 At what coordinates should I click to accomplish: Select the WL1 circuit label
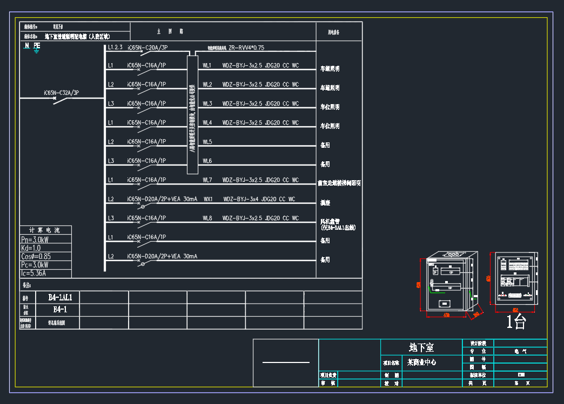(207, 65)
